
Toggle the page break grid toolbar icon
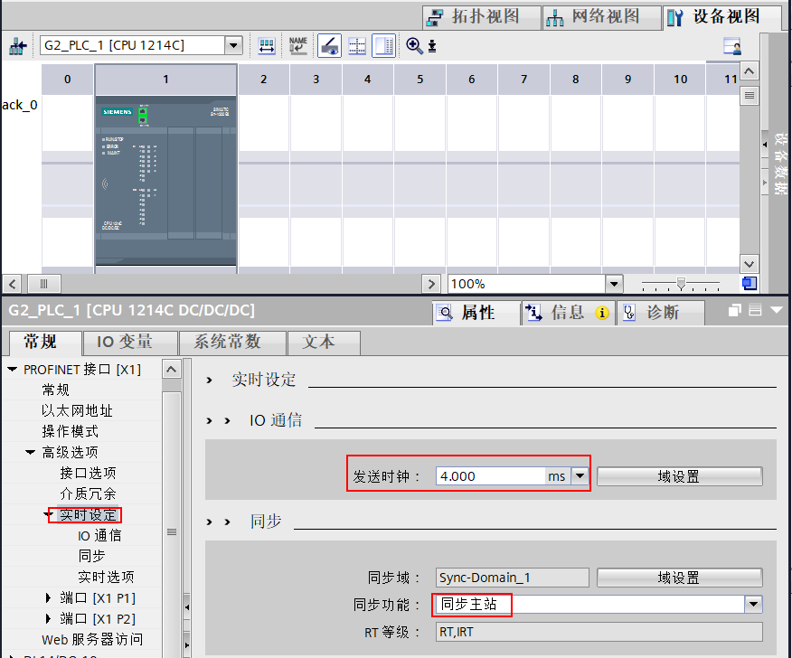[357, 46]
